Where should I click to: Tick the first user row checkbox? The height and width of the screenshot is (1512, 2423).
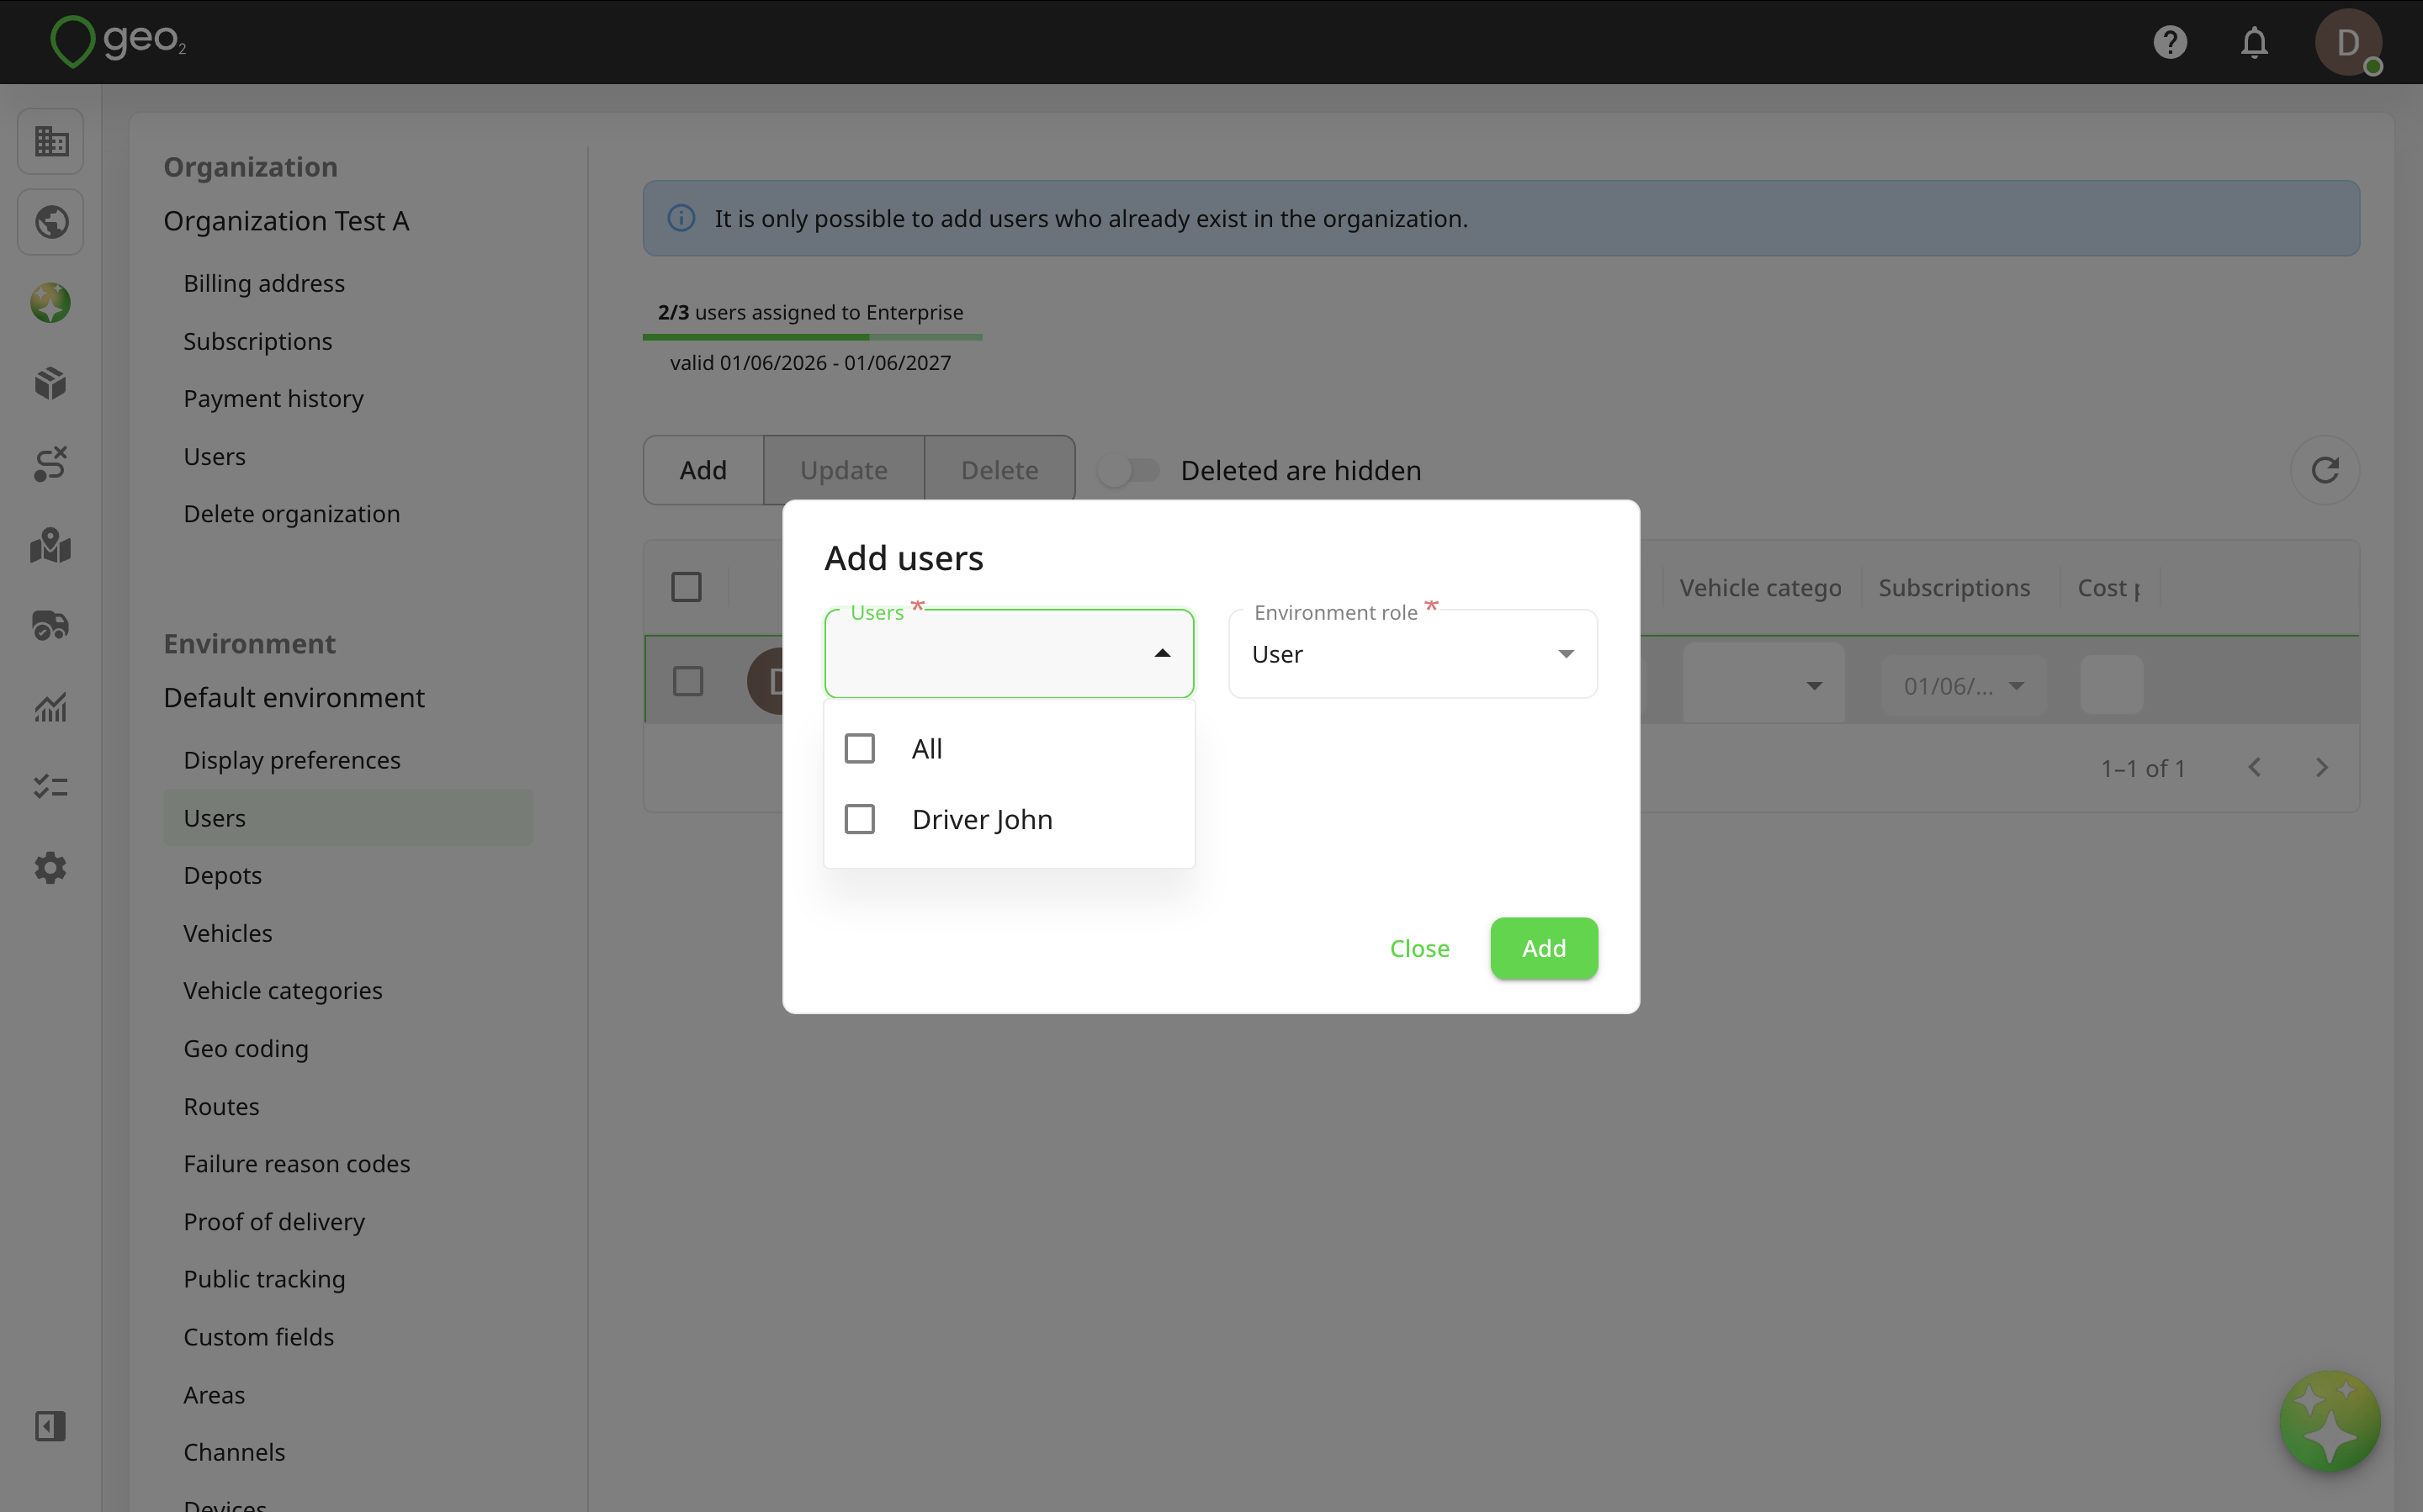point(687,682)
